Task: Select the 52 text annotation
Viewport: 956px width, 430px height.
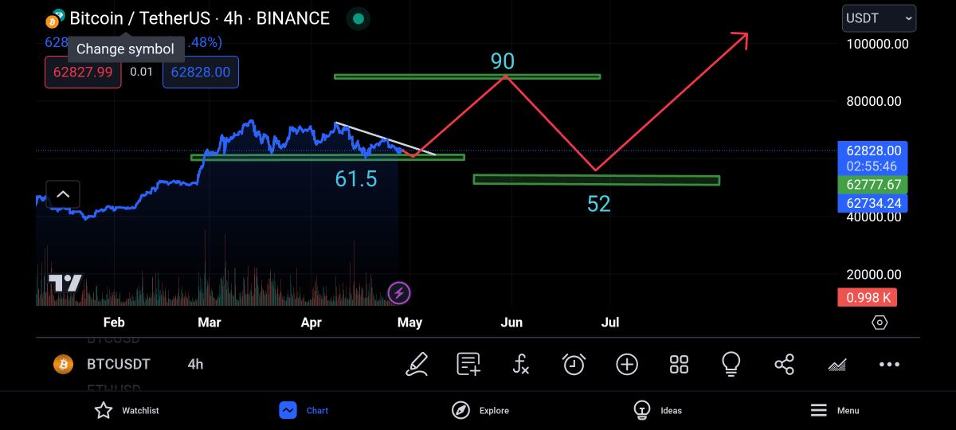Action: coord(598,204)
